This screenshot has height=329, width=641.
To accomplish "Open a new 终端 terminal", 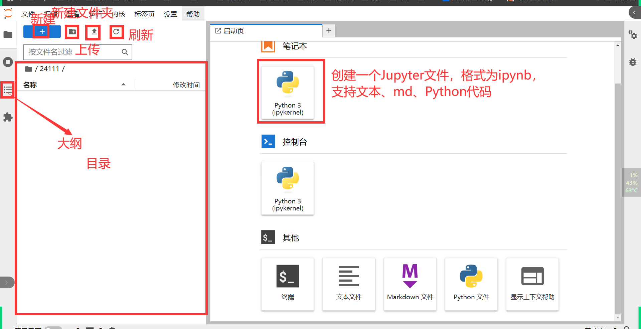I will (x=288, y=284).
